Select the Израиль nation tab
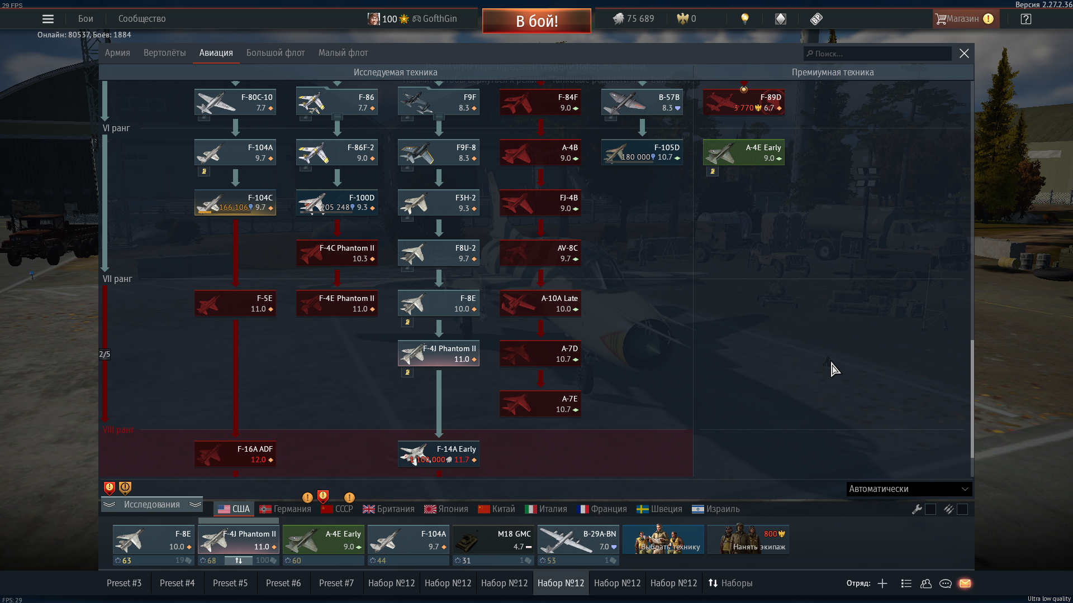 point(716,509)
